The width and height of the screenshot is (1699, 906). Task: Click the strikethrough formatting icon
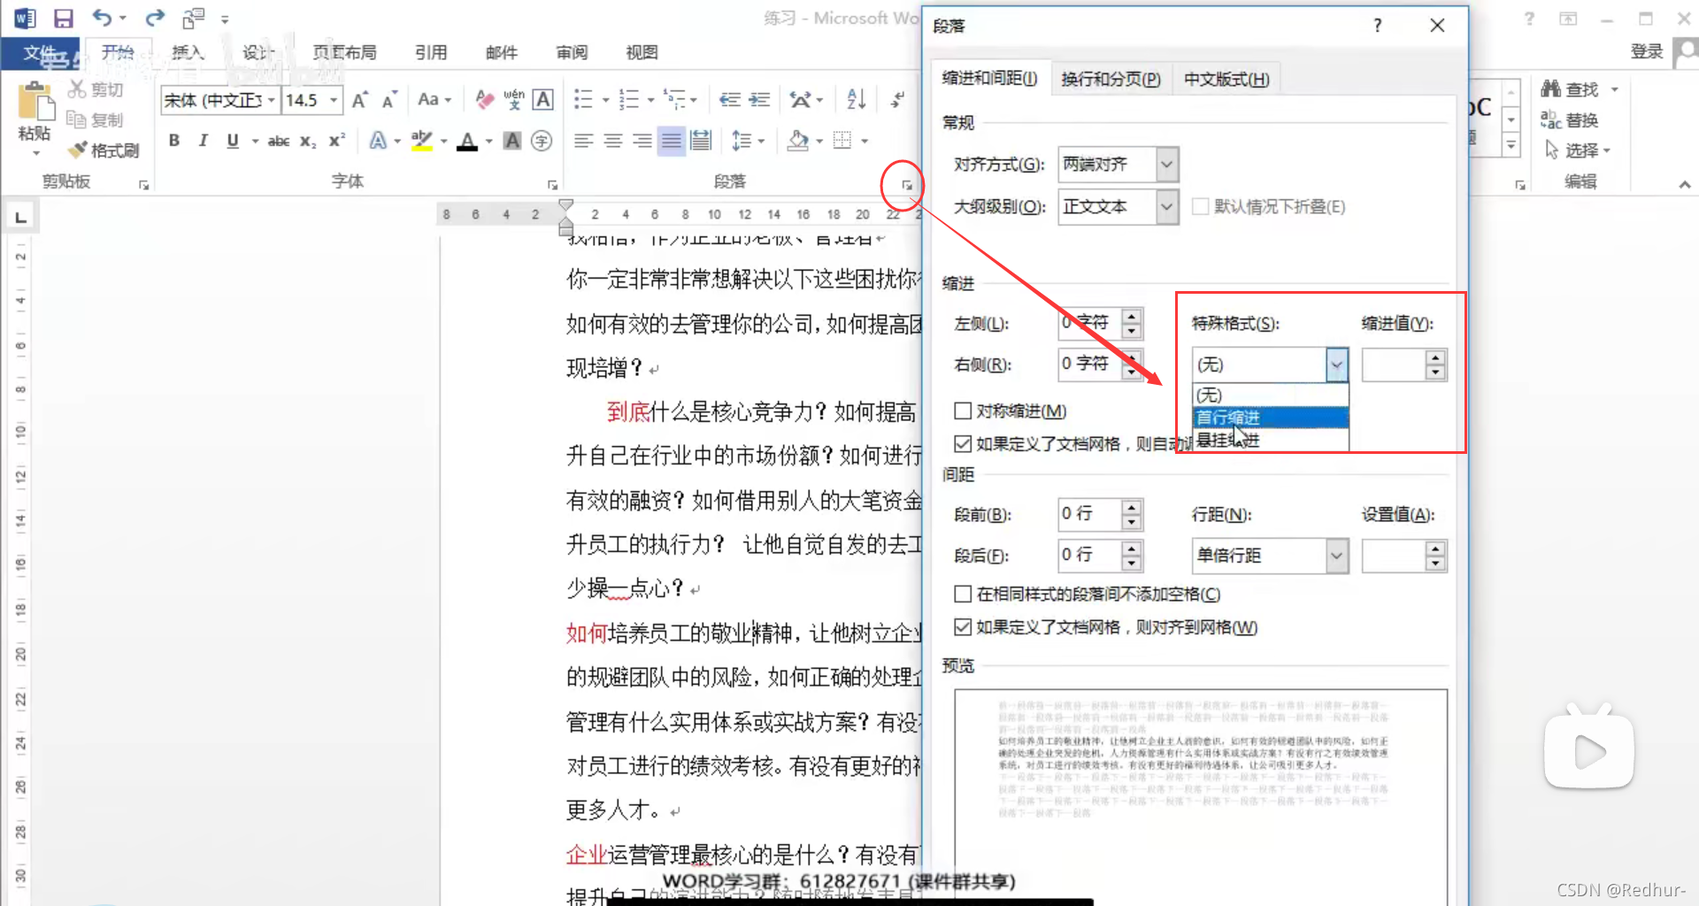coord(278,141)
